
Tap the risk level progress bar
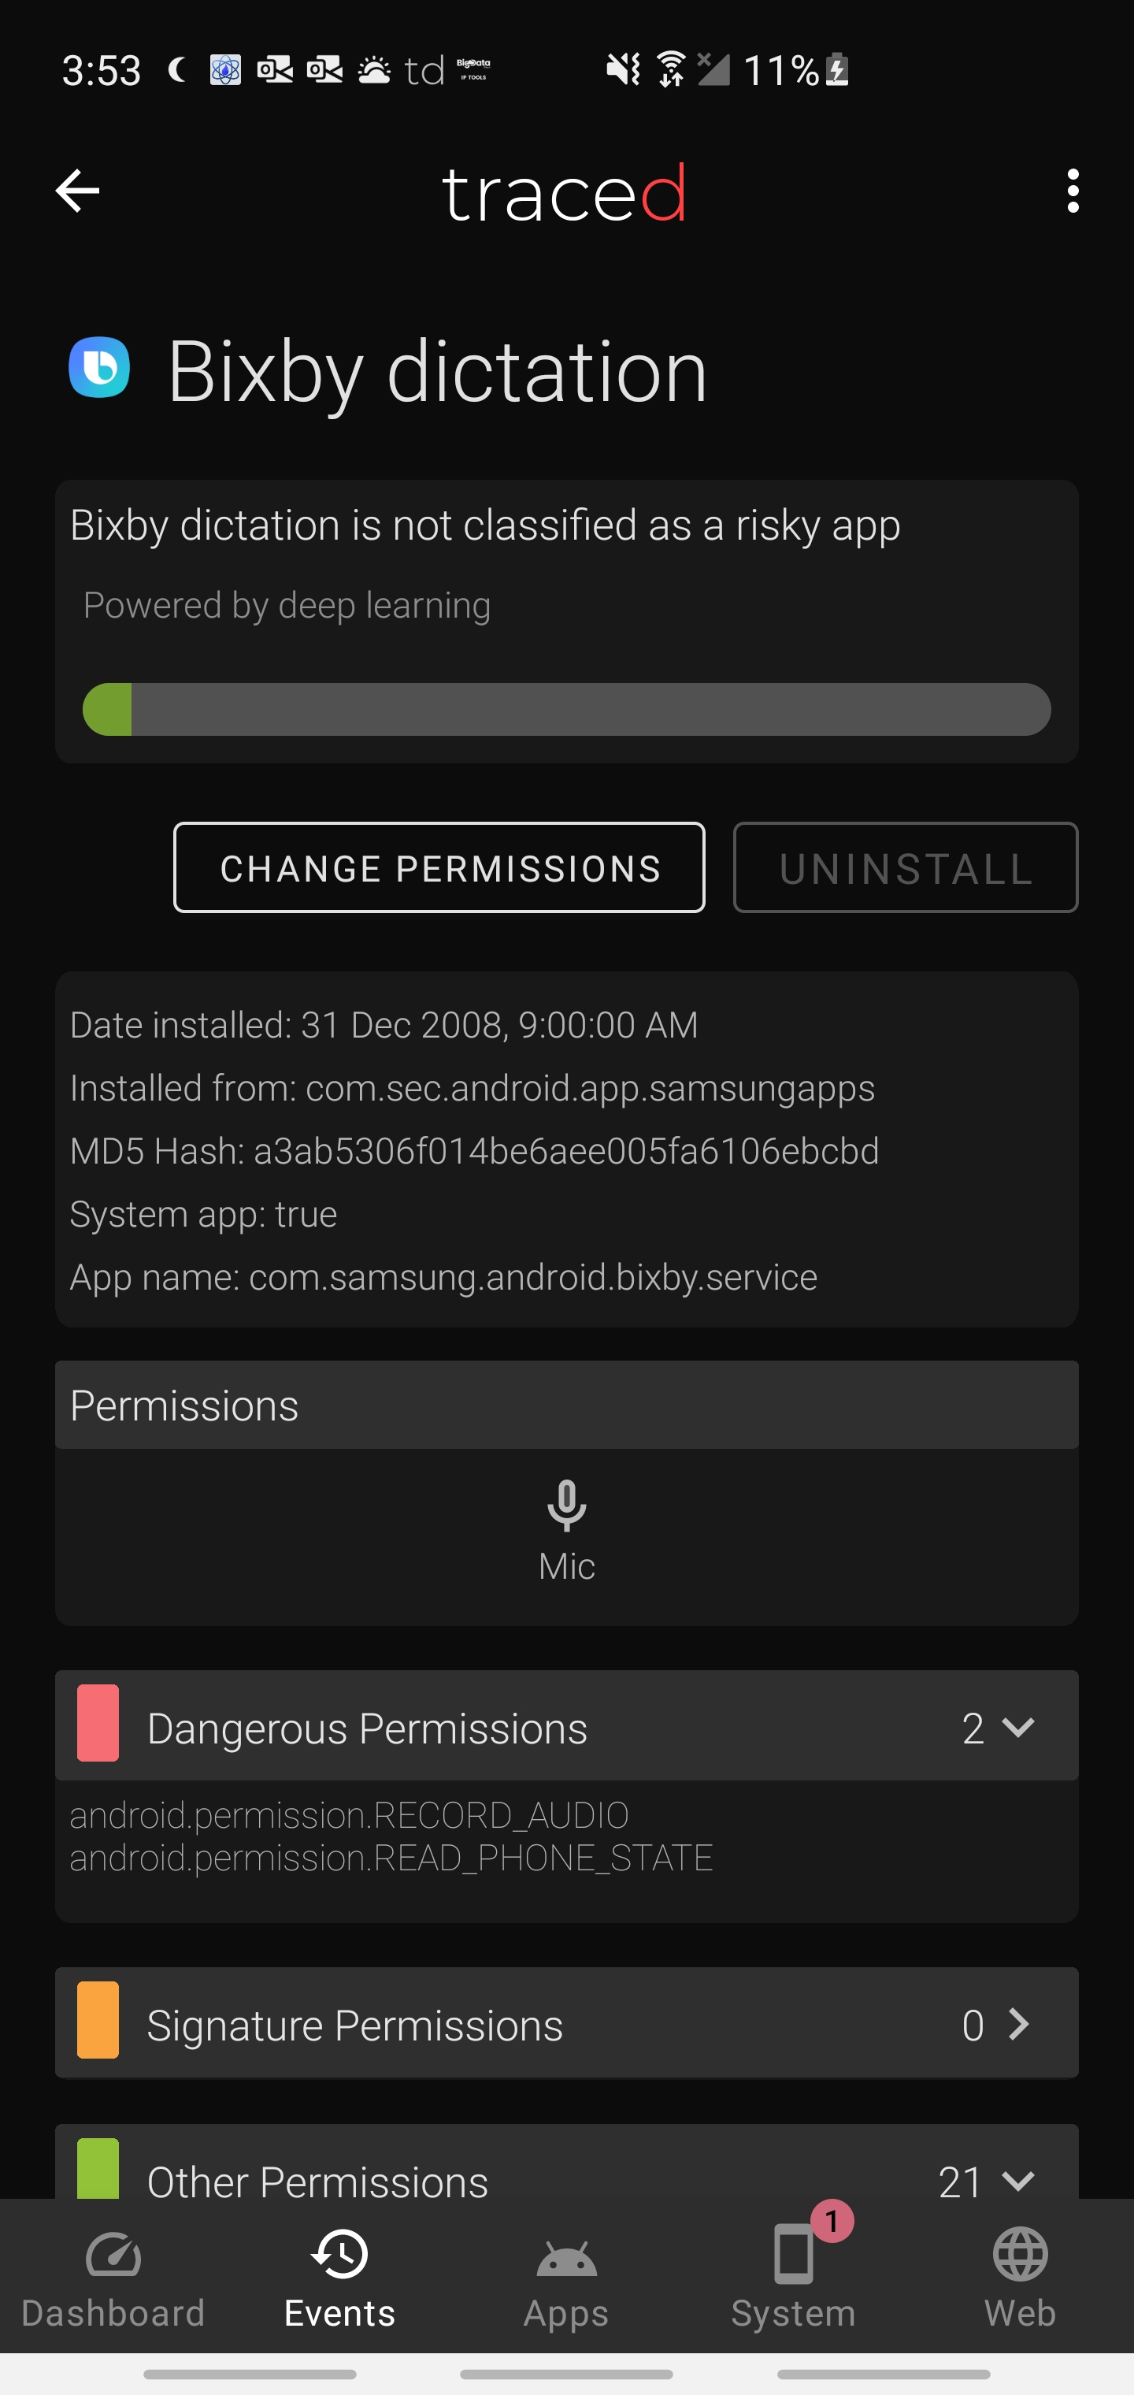point(566,709)
